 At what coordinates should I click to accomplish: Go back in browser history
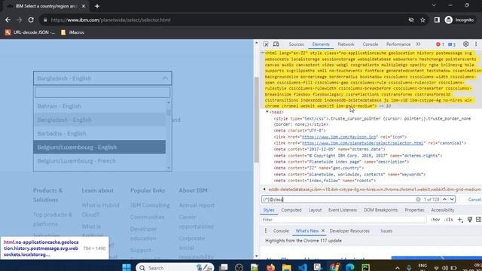(x=8, y=20)
